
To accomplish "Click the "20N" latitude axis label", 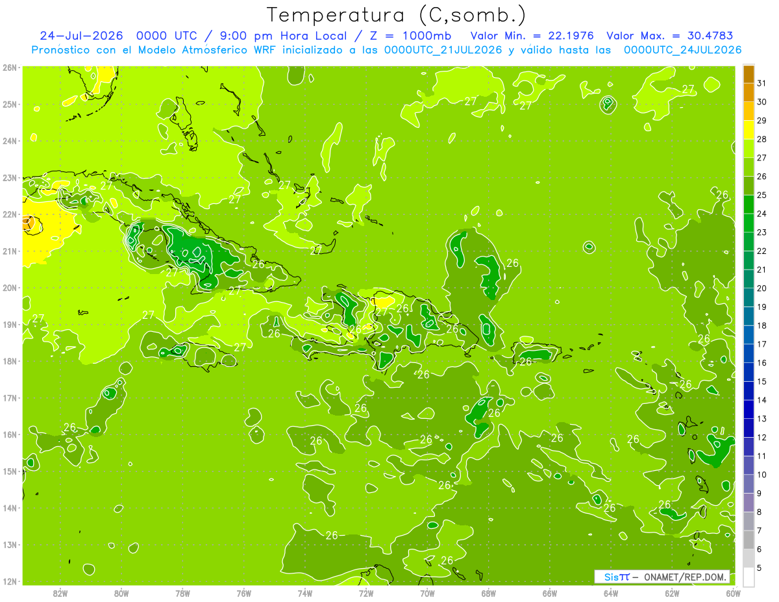I will [x=10, y=288].
